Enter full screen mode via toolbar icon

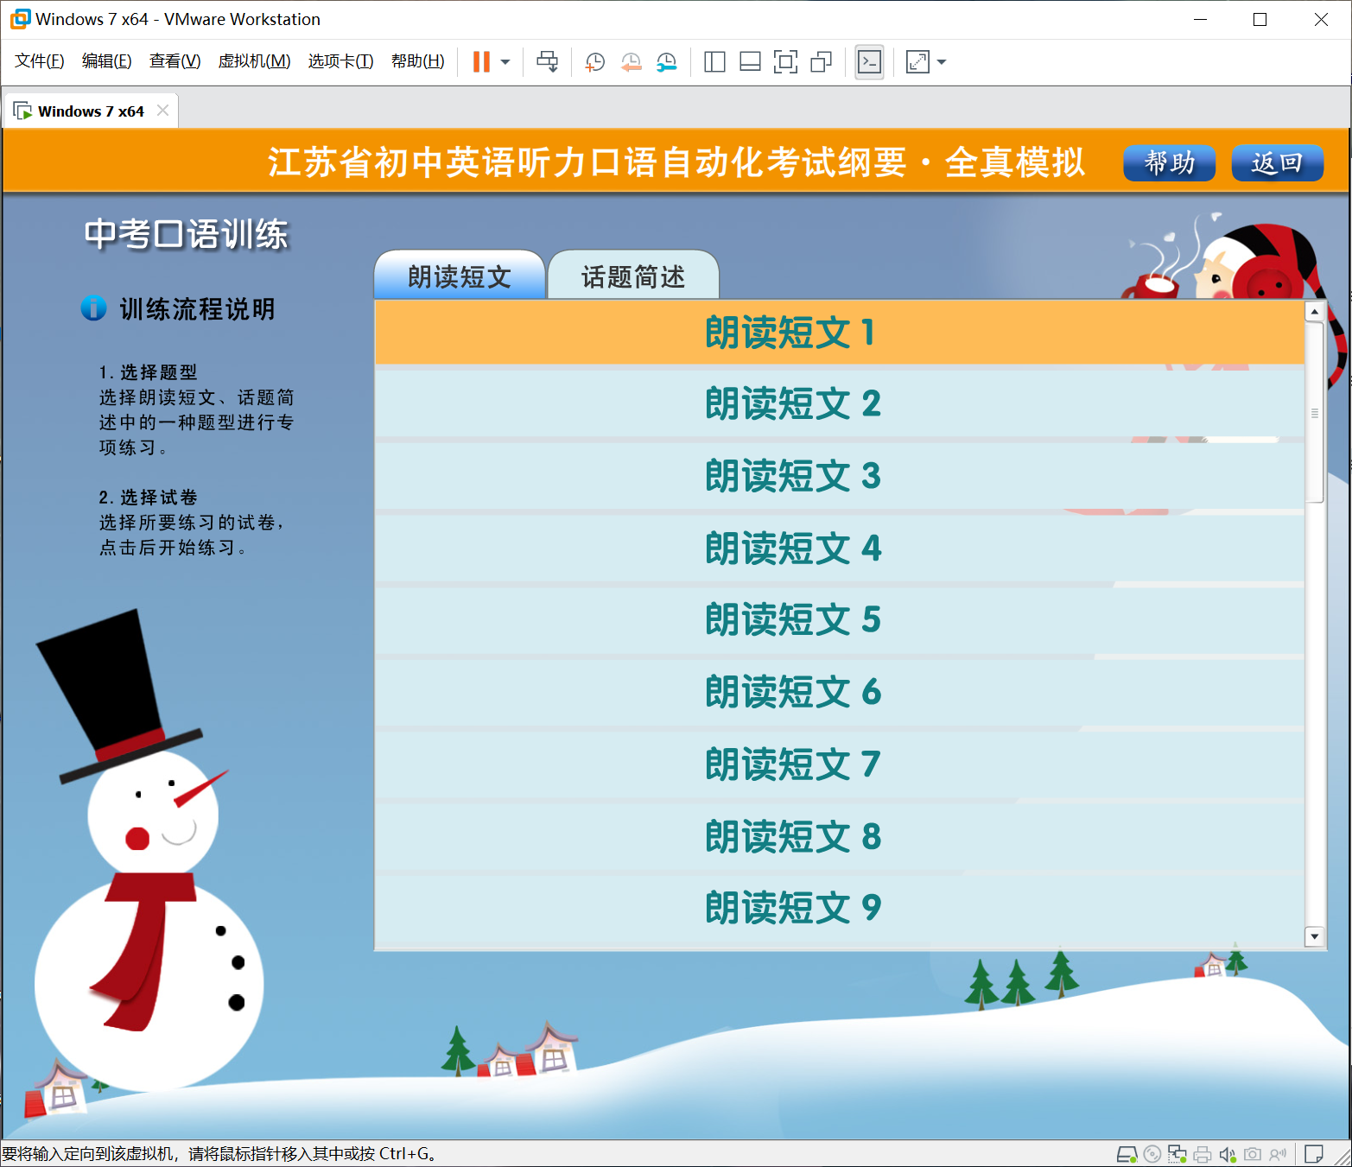coord(785,62)
